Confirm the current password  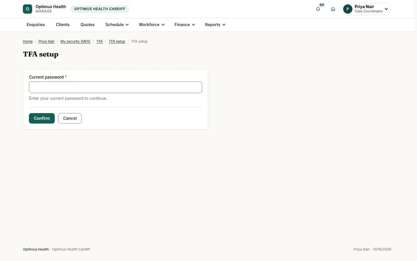(x=42, y=118)
